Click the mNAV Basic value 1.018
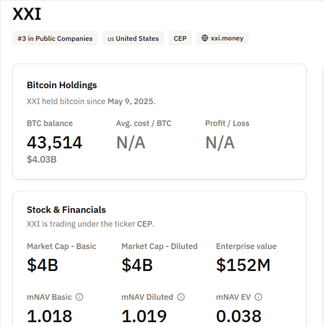Screen dimensions: 324x326 click(x=49, y=316)
